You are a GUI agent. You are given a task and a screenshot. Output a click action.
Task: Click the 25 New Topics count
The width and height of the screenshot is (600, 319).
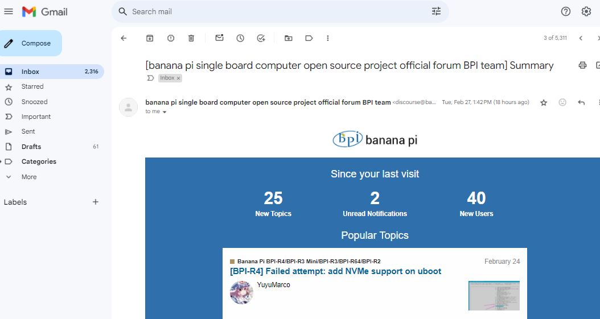tap(273, 198)
